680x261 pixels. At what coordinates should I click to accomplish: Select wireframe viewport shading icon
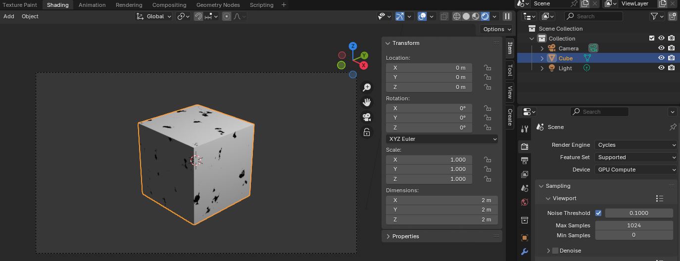tap(457, 16)
